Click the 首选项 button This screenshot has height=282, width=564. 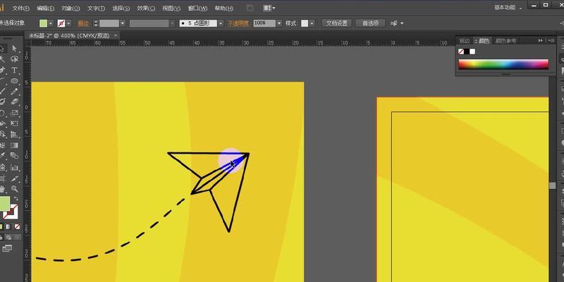[x=371, y=23]
